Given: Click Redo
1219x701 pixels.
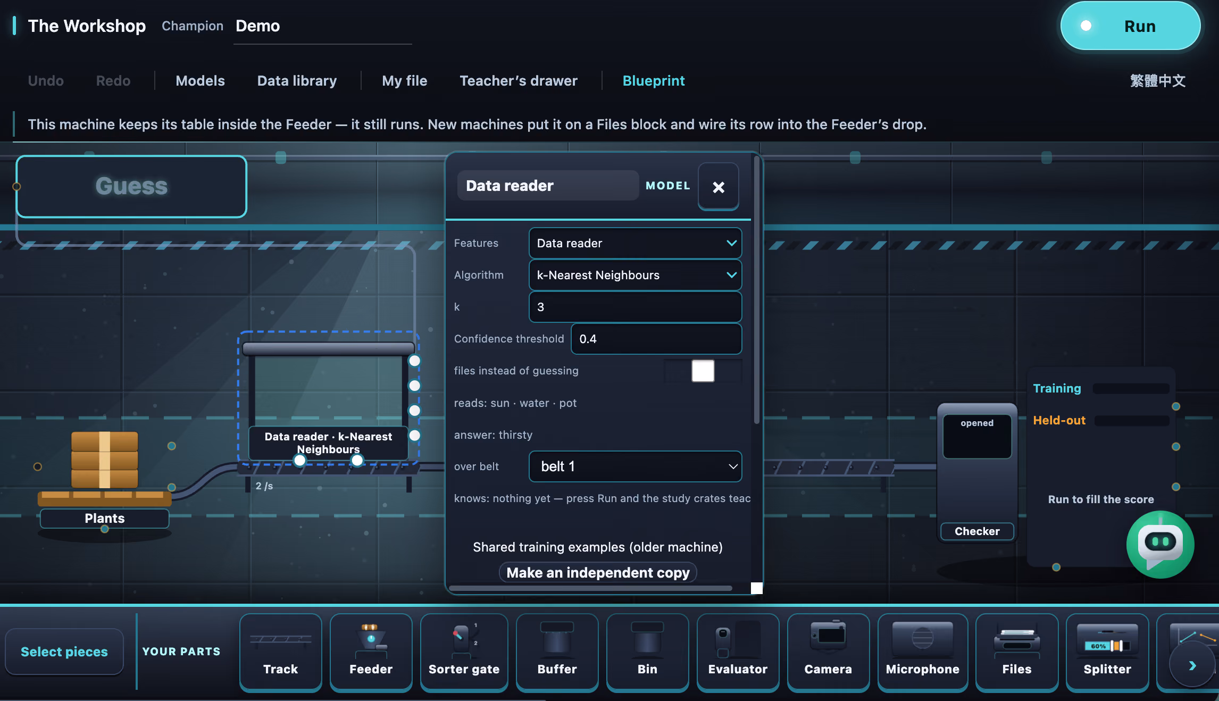Looking at the screenshot, I should point(113,81).
